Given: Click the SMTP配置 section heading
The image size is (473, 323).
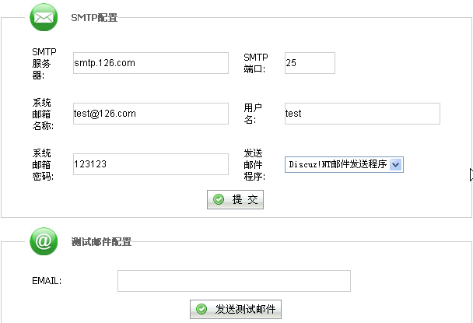Looking at the screenshot, I should [x=94, y=18].
